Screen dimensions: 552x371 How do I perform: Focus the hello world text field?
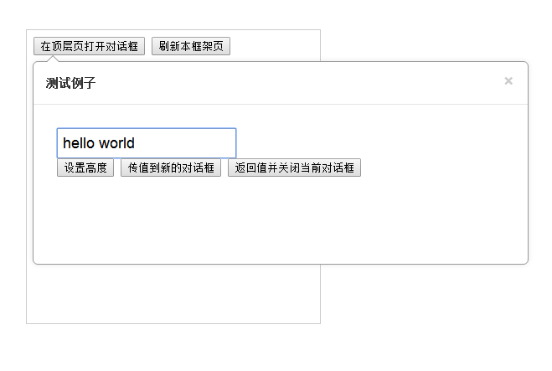click(x=147, y=143)
